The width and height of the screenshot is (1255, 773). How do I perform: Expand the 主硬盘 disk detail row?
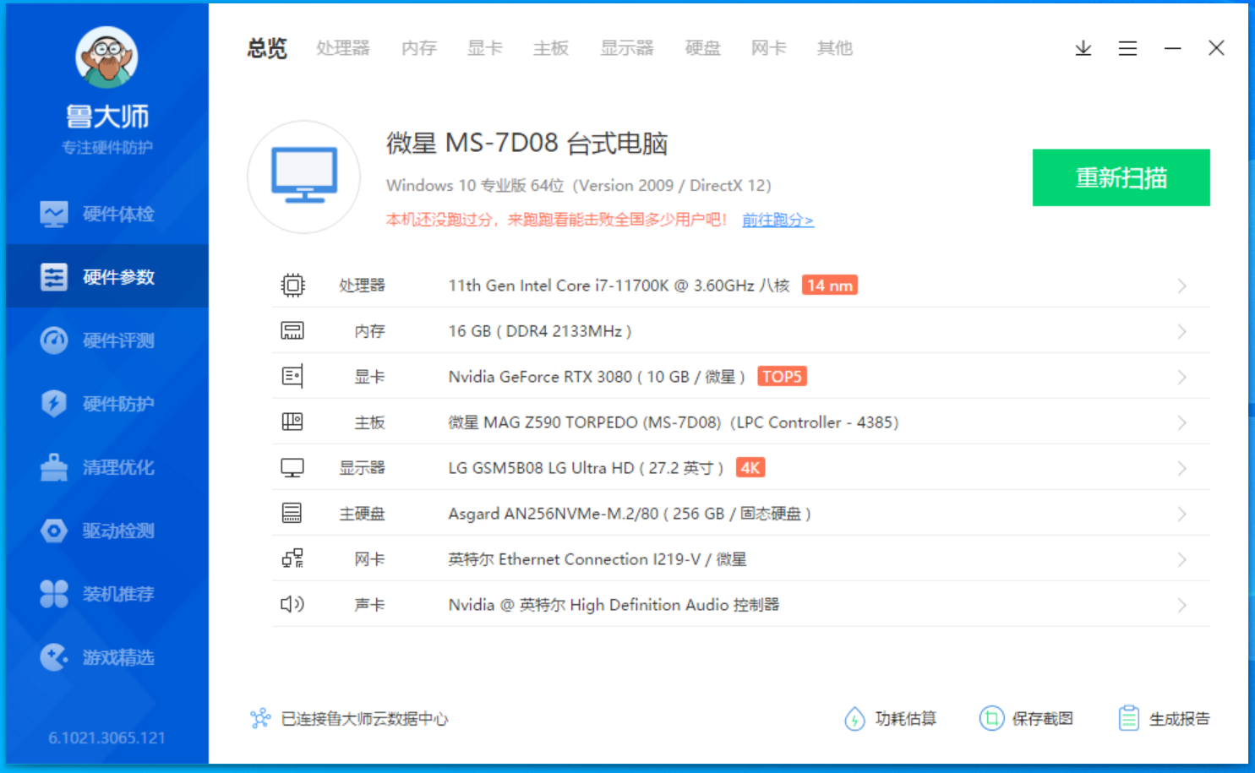pyautogui.click(x=1181, y=513)
